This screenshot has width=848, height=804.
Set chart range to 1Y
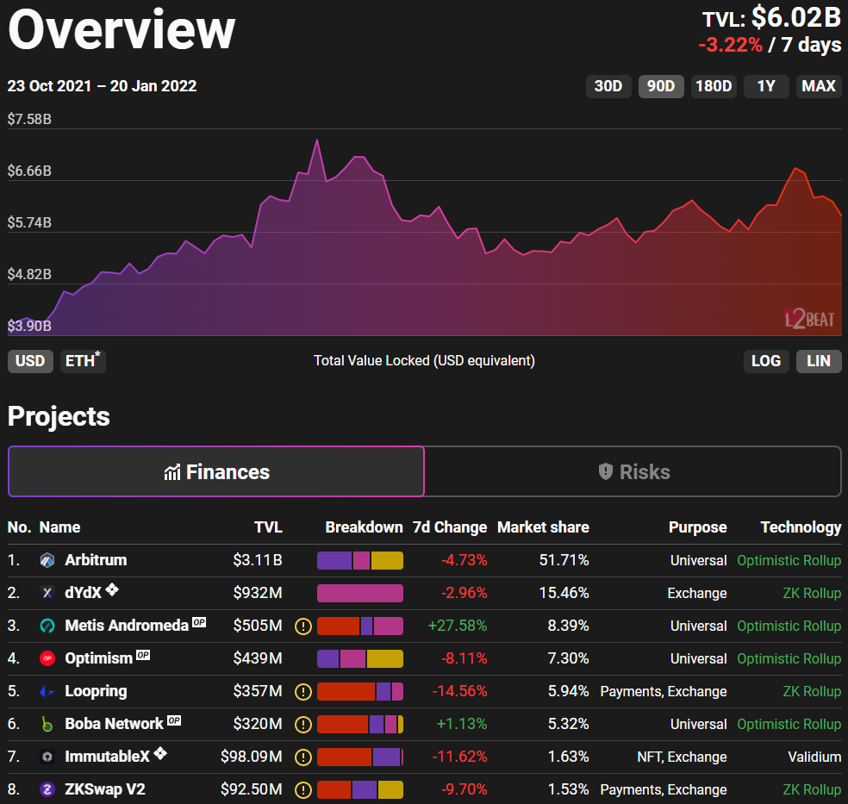(x=766, y=85)
